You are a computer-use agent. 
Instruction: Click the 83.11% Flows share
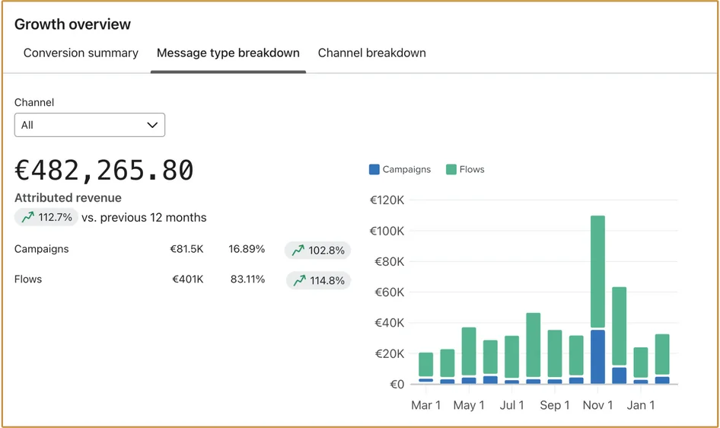[x=247, y=279]
